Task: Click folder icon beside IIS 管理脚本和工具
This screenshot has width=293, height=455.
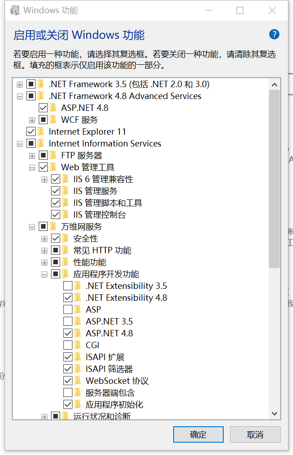Action: point(66,203)
